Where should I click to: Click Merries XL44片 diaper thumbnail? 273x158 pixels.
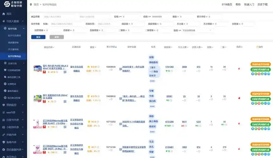pyautogui.click(x=37, y=124)
